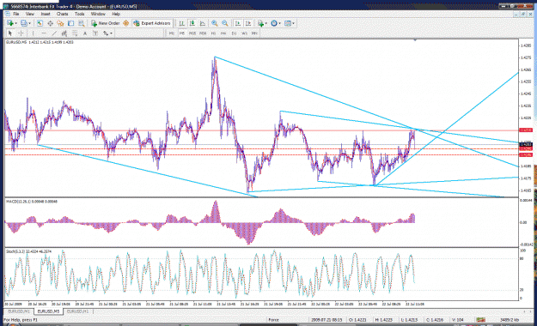Select the Crosshair tool
The height and width of the screenshot is (326, 537).
(x=21, y=33)
